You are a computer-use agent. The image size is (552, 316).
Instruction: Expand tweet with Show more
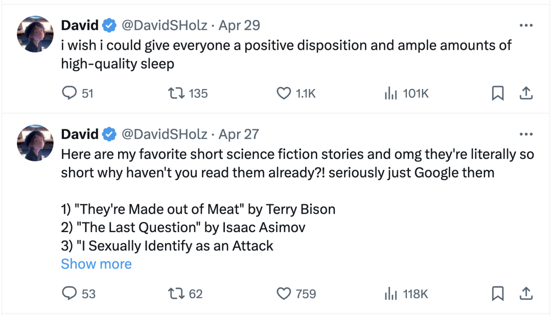coord(96,264)
